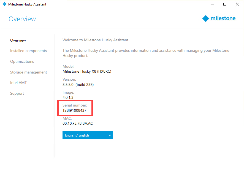
Task: Close the Milestone Husky Assistant window
Action: click(x=237, y=4)
